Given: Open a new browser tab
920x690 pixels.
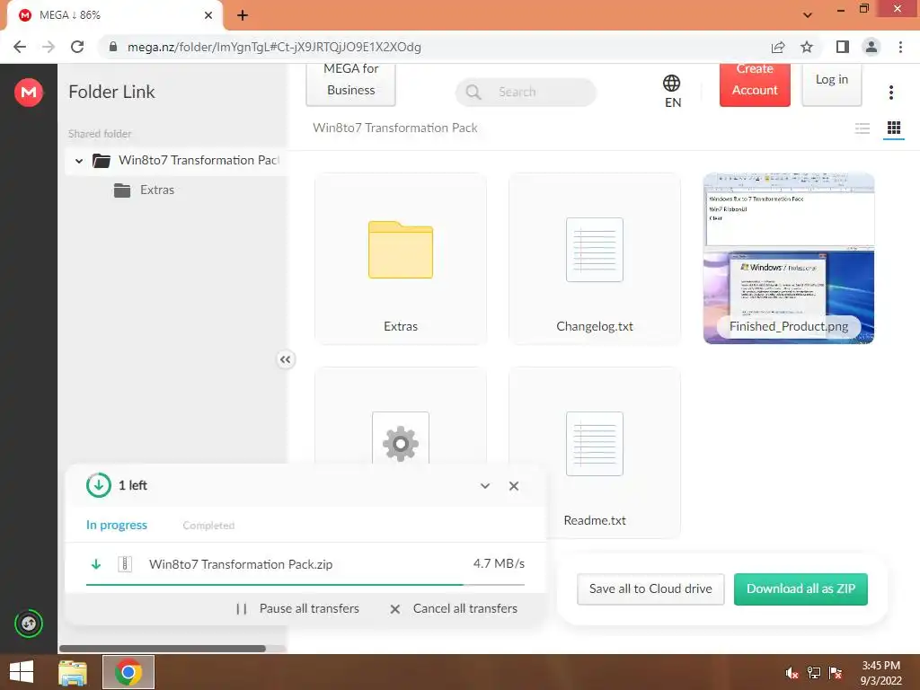Looking at the screenshot, I should pyautogui.click(x=243, y=15).
